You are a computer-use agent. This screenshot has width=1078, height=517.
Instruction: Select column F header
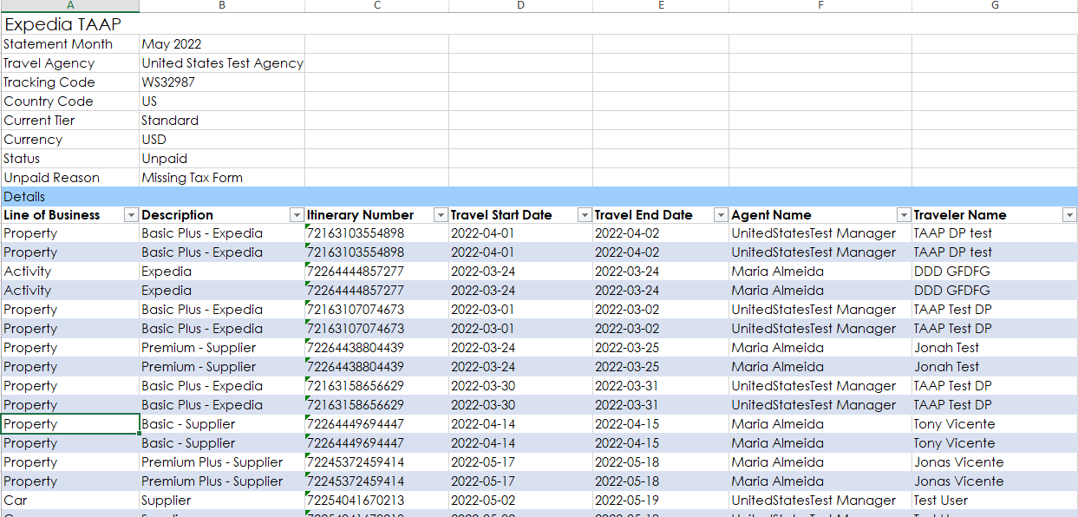820,5
